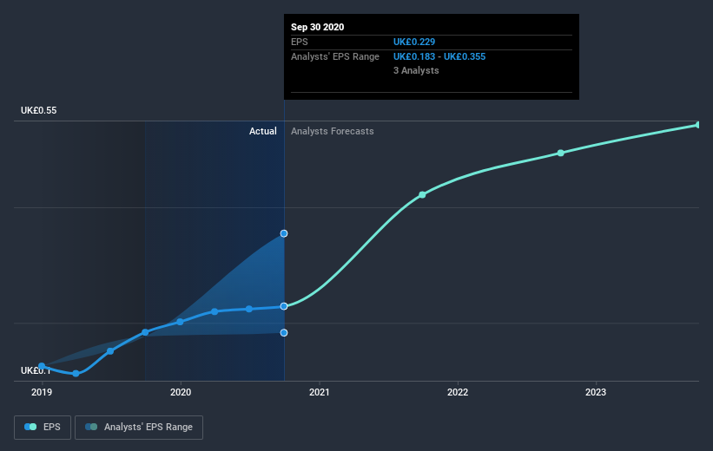Viewport: 713px width, 451px height.
Task: Click the Sep 30 2020 tooltip date
Action: tap(317, 27)
